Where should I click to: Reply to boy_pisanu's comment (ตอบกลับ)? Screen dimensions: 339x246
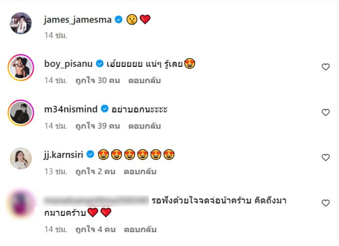144,80
